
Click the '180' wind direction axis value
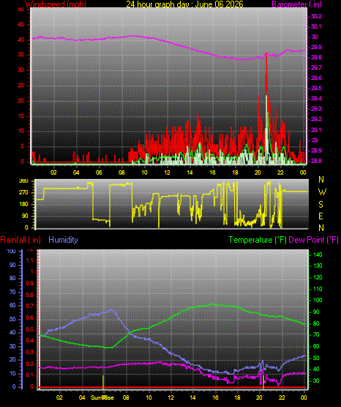click(x=23, y=205)
